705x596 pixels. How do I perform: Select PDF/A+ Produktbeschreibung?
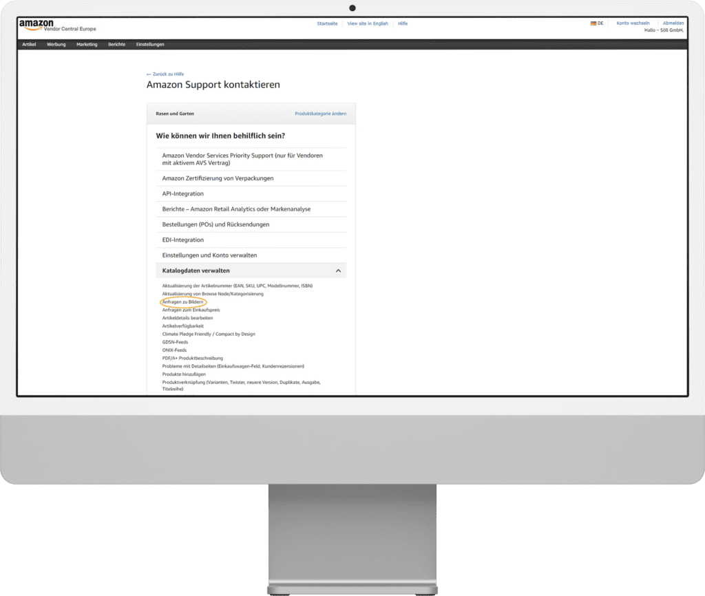point(193,359)
